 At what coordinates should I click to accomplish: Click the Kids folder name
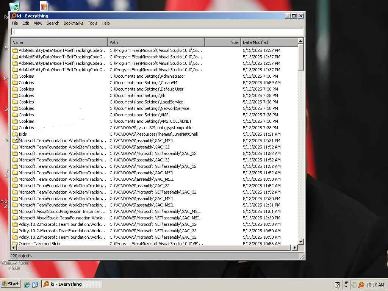pyautogui.click(x=22, y=134)
